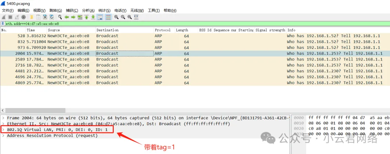This screenshot has width=390, height=154.
Task: Click the eth.addr display filter field
Action: [x=144, y=23]
